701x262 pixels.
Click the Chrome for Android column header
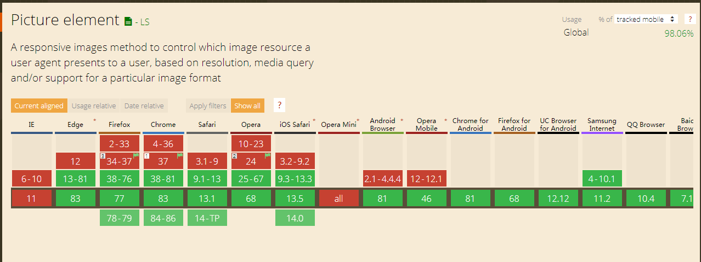click(470, 125)
